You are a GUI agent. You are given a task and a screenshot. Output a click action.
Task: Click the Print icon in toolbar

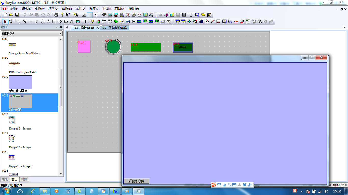coord(56,15)
